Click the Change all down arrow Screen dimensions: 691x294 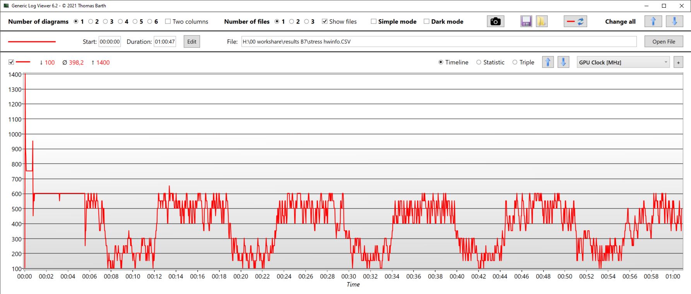coord(674,22)
